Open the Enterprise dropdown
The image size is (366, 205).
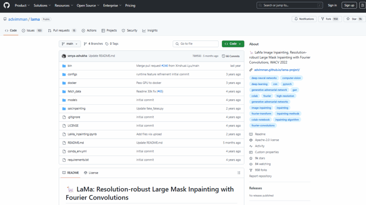112,5
